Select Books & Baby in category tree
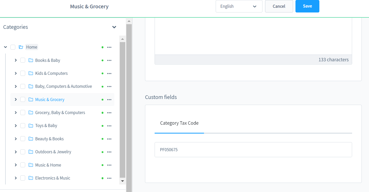 coord(48,60)
